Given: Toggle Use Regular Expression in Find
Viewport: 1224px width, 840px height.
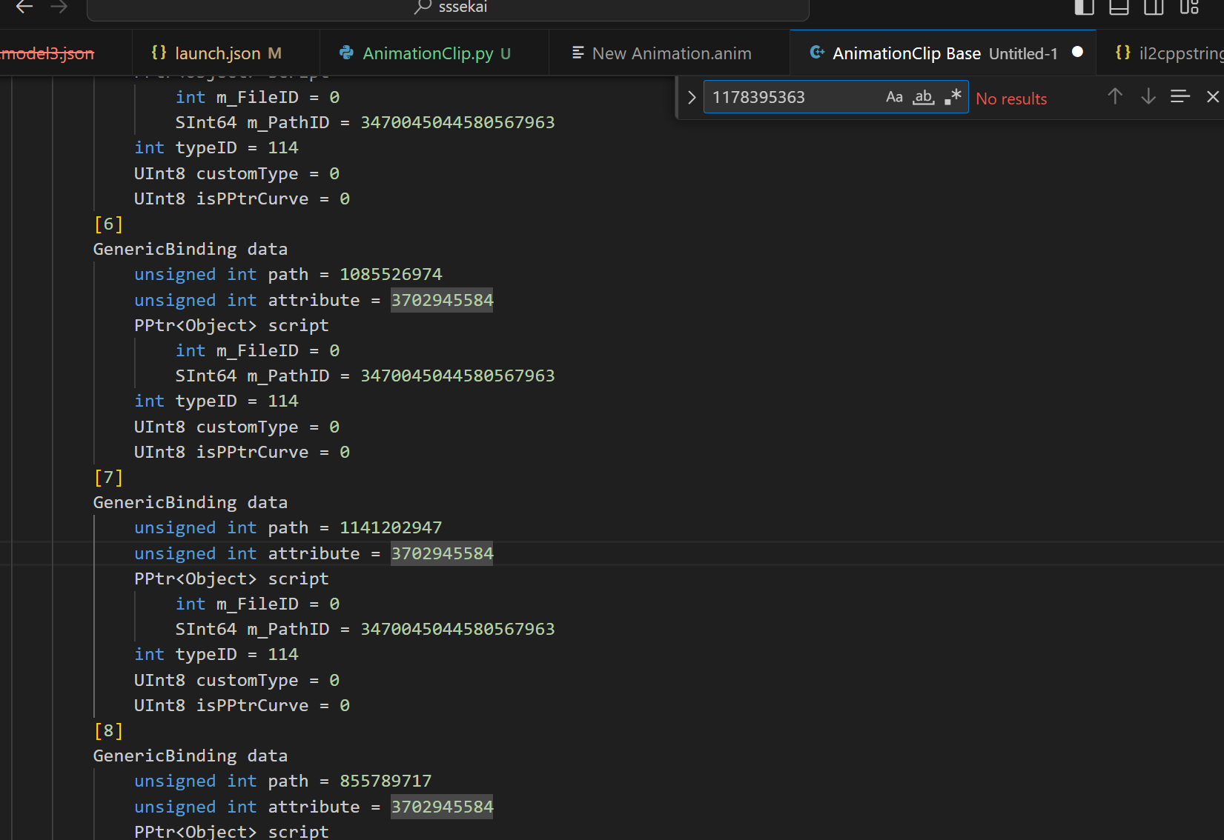Looking at the screenshot, I should (x=953, y=97).
